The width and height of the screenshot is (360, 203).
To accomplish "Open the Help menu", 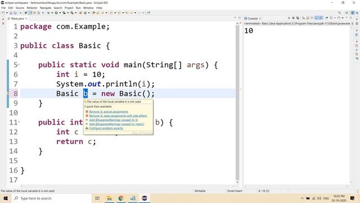I will 99,8.
